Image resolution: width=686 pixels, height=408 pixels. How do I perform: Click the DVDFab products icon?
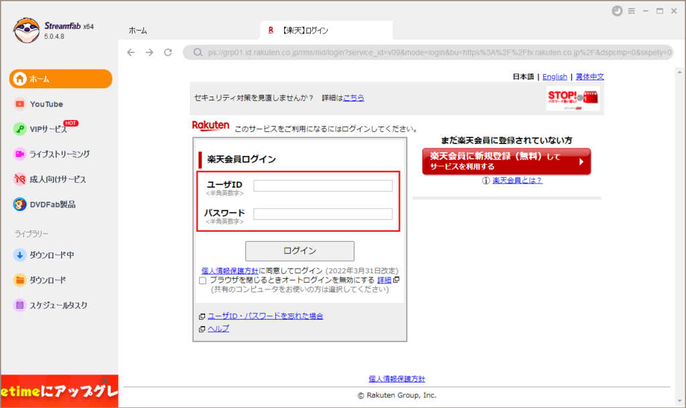19,204
